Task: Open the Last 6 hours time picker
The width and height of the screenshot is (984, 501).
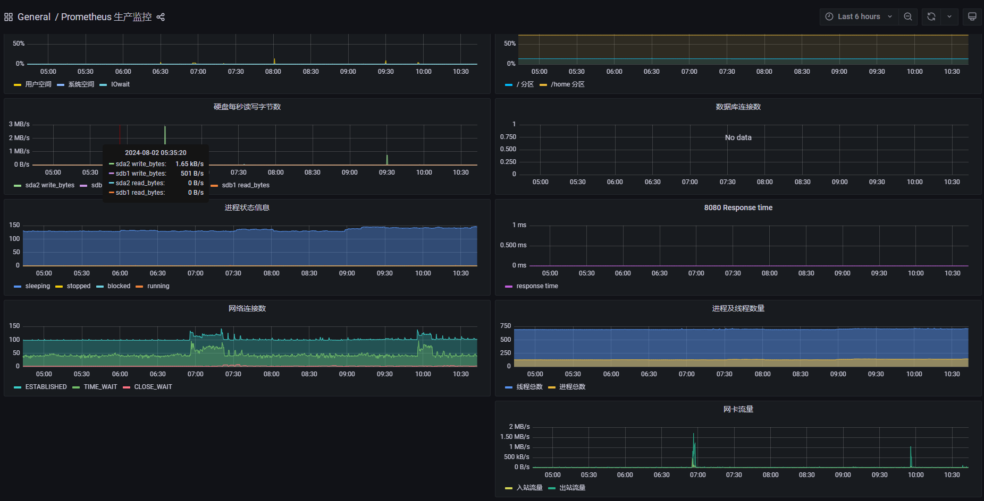Action: [859, 16]
